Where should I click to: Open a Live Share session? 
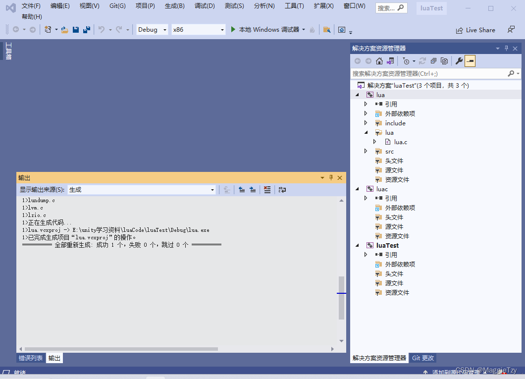tap(475, 30)
